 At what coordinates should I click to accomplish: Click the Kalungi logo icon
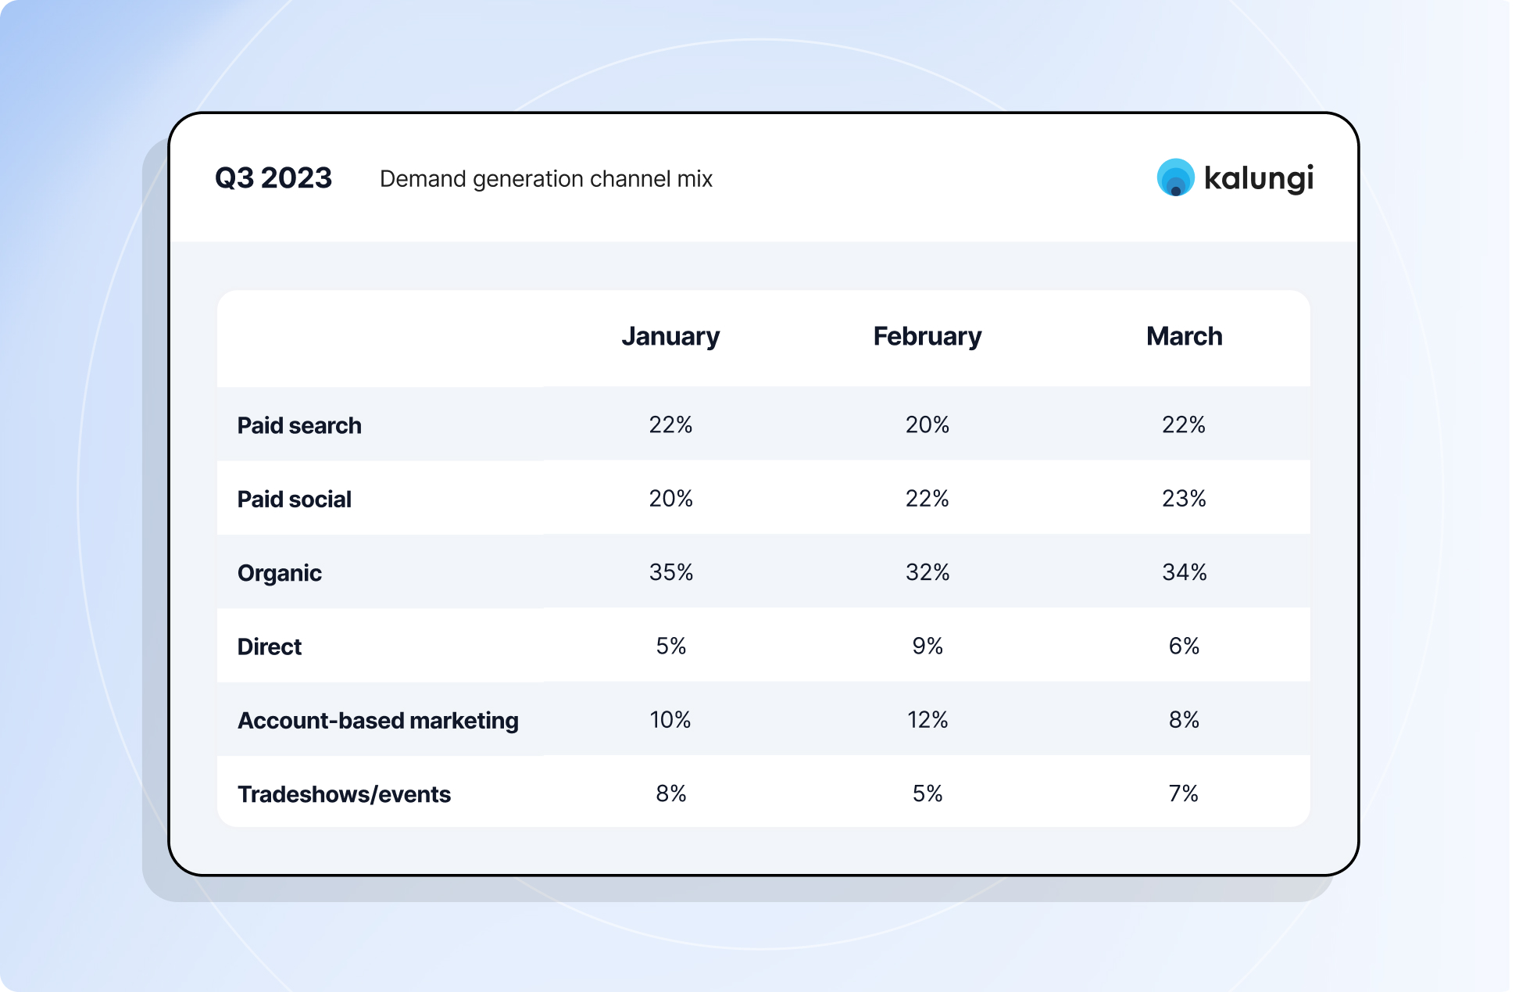click(x=1175, y=177)
